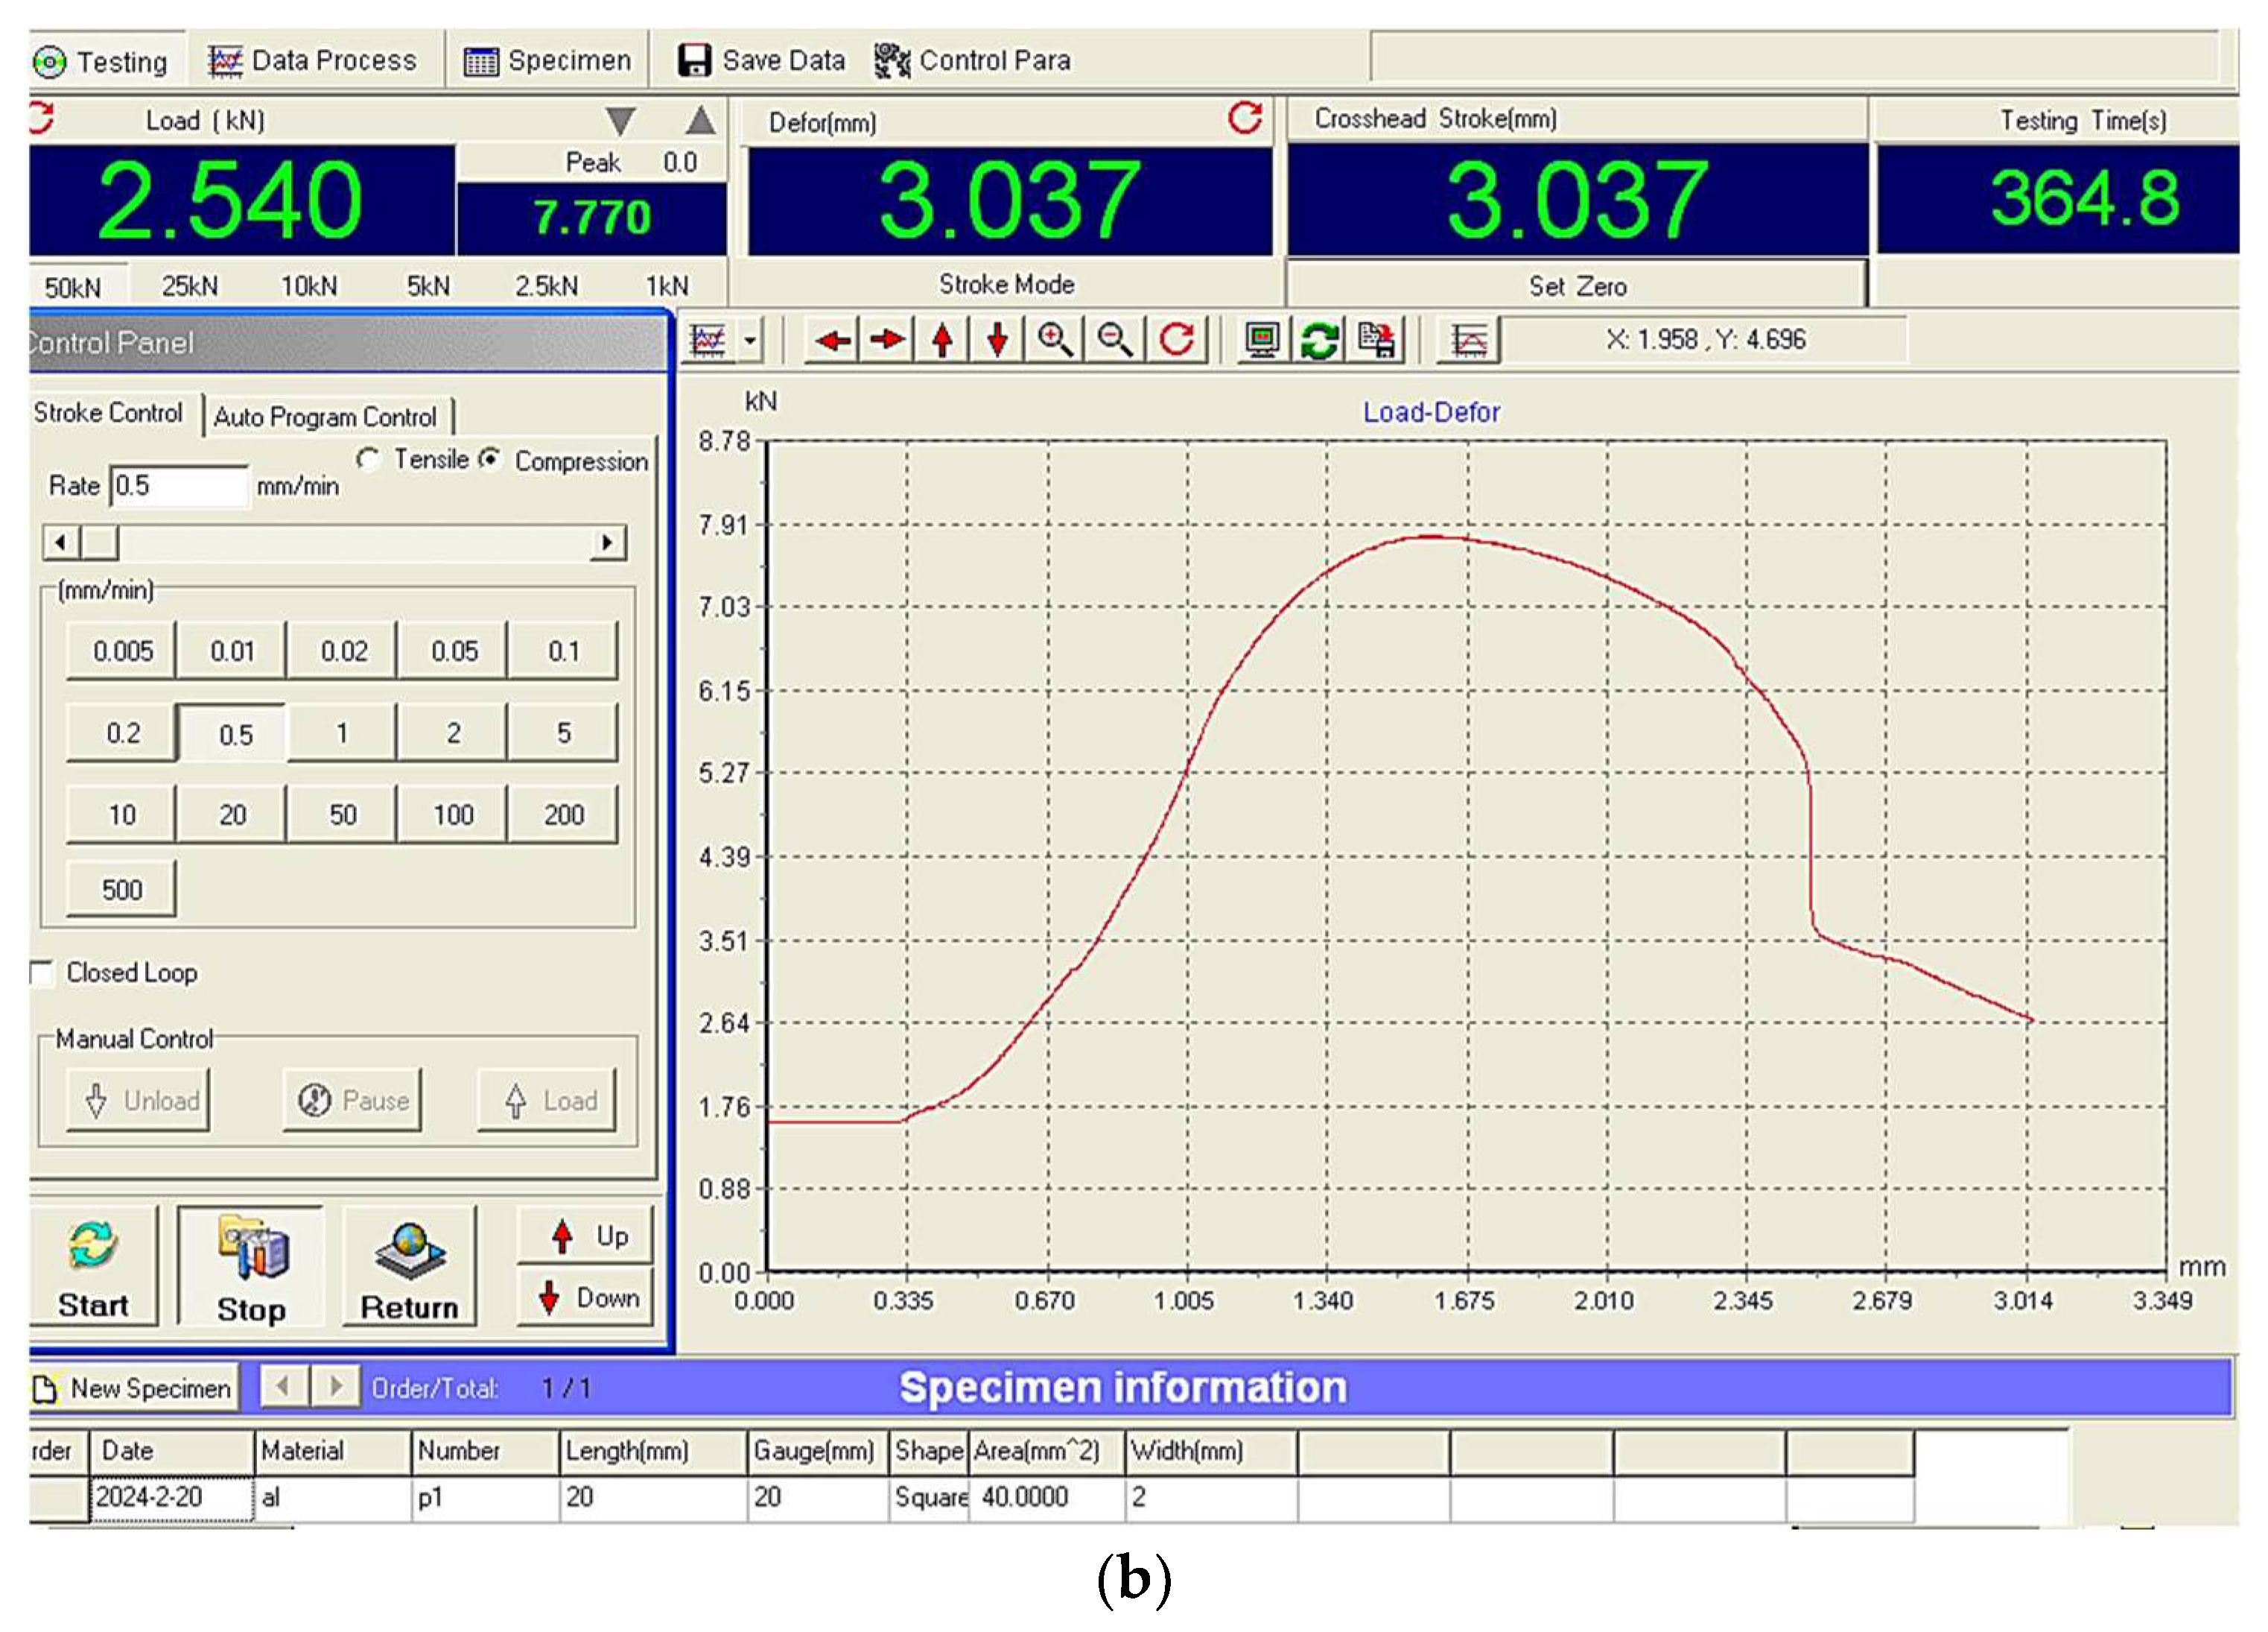Click the Save Data floppy disk icon
This screenshot has width=2268, height=1632.
(x=694, y=60)
